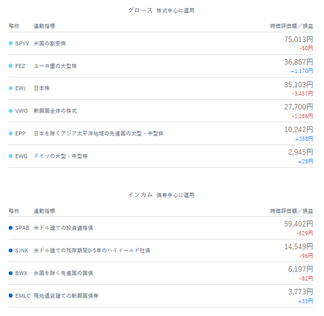Image resolution: width=324 pixels, height=316 pixels.
Task: Click the 36,867円 valuation amount
Action: click(299, 62)
